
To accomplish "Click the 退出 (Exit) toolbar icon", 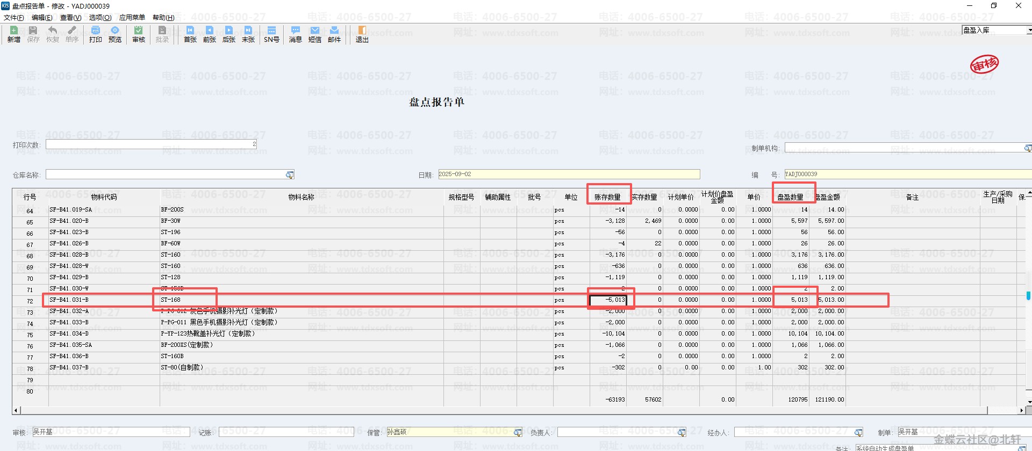I will click(362, 34).
